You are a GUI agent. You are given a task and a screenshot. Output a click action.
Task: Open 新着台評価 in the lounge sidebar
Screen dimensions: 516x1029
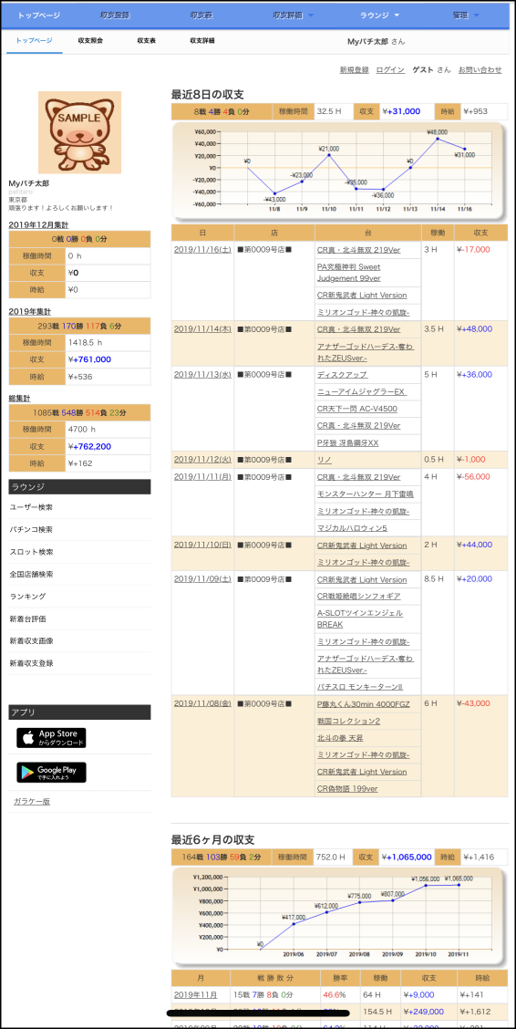pos(27,618)
